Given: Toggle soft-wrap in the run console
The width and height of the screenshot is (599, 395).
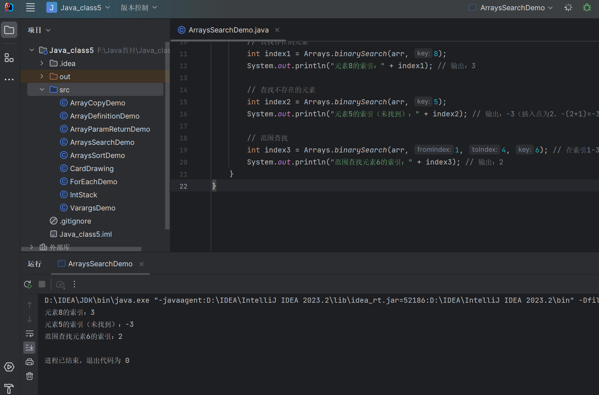Looking at the screenshot, I should (x=30, y=334).
